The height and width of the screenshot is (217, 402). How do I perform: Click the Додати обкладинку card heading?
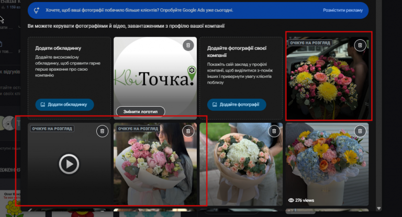[x=58, y=48]
